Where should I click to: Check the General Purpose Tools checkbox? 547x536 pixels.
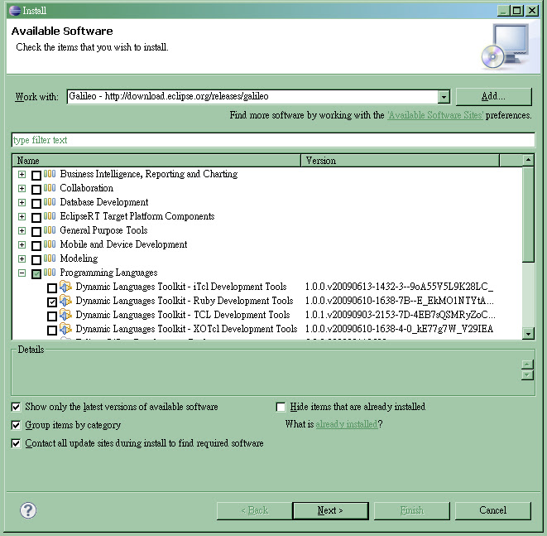[x=36, y=231]
